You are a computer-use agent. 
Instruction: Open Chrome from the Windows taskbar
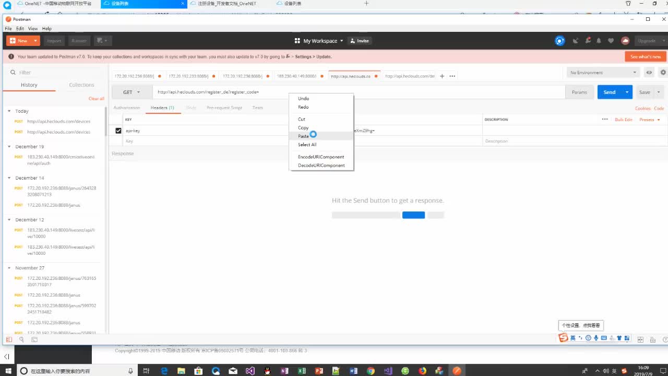pos(371,371)
